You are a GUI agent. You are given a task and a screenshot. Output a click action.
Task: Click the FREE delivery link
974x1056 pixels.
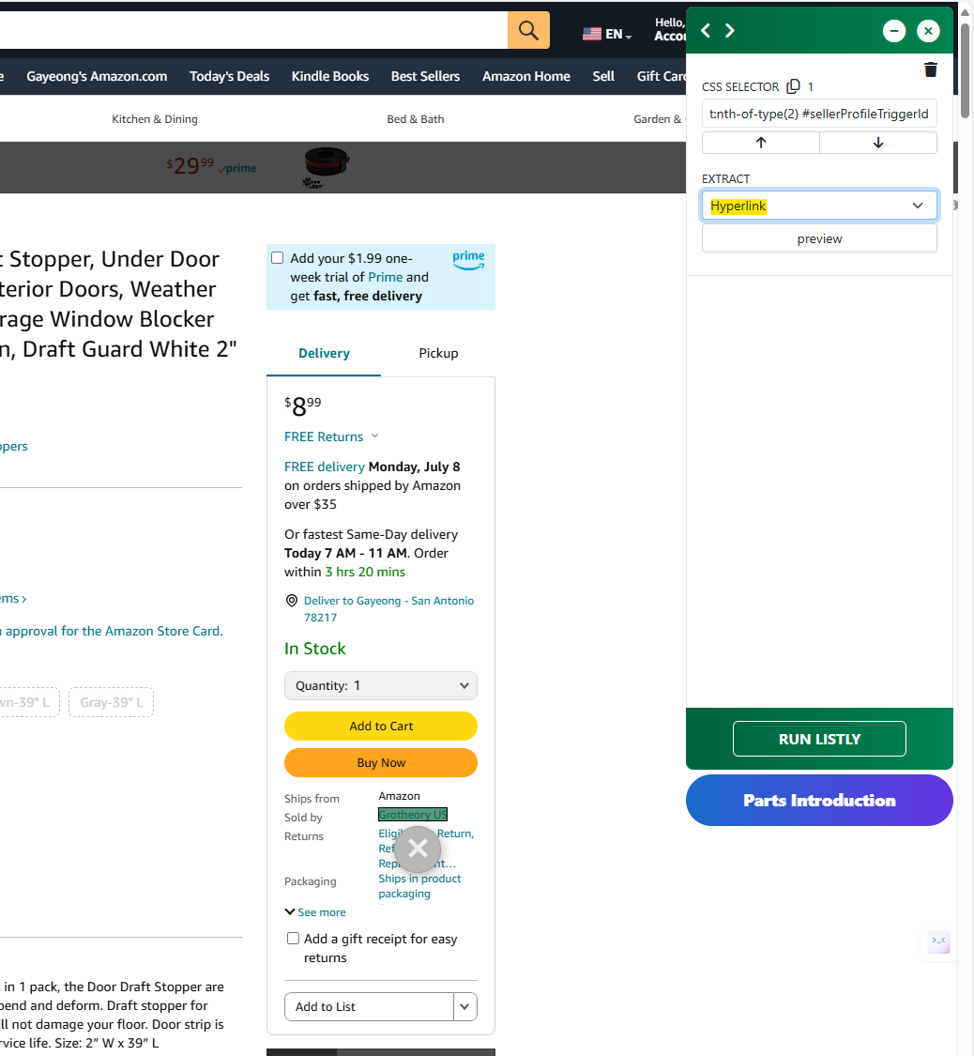(325, 467)
